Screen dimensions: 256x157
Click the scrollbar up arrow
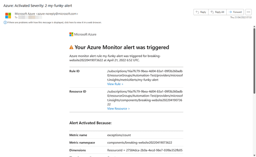(x=254, y=27)
